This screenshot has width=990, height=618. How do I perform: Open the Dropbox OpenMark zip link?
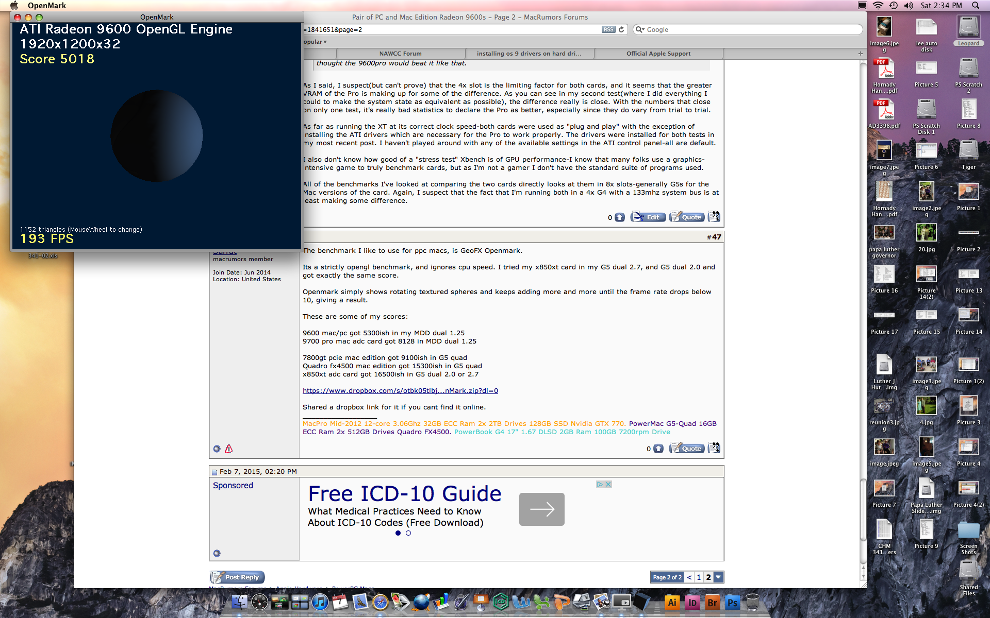click(x=400, y=391)
